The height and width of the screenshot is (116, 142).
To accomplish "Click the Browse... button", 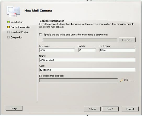I will (x=127, y=40).
